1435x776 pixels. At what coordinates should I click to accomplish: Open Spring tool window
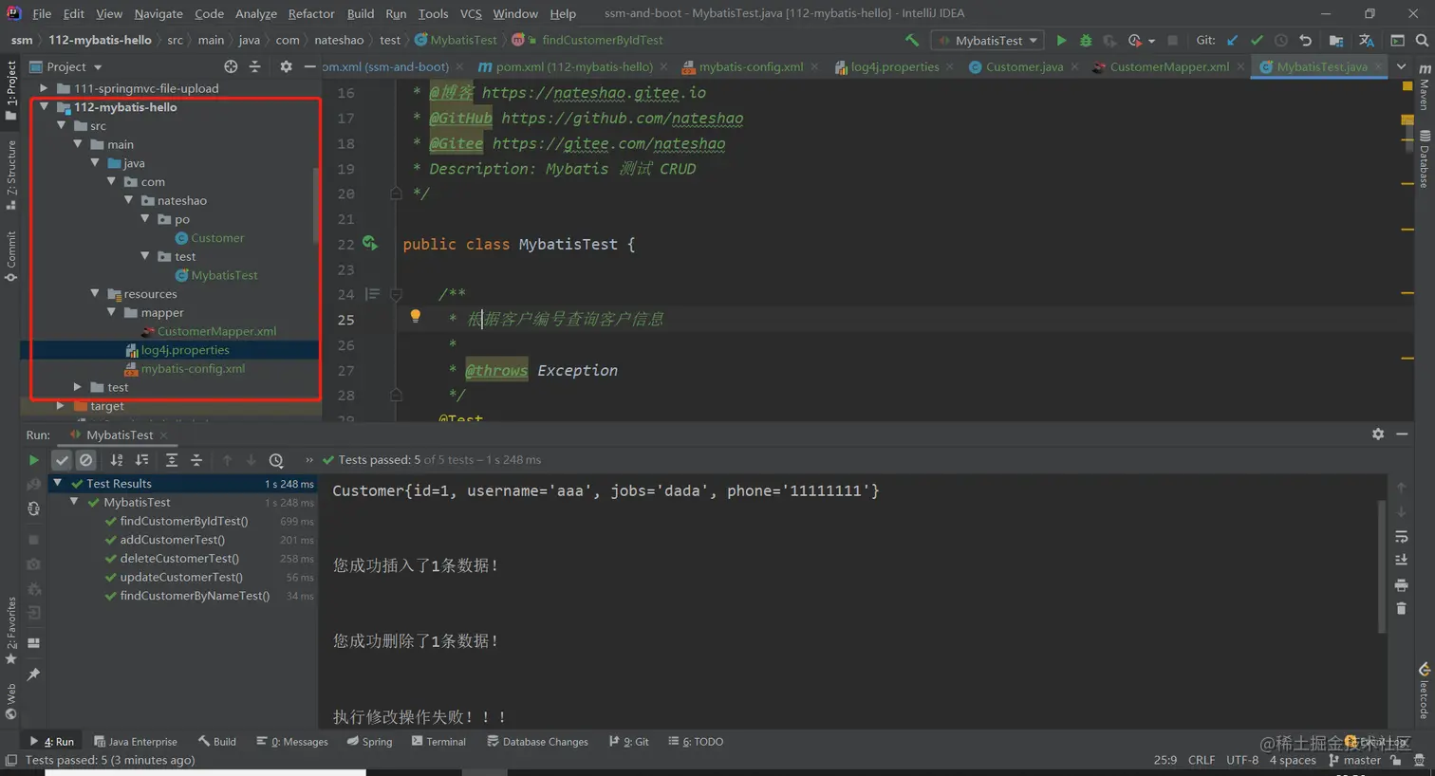369,742
